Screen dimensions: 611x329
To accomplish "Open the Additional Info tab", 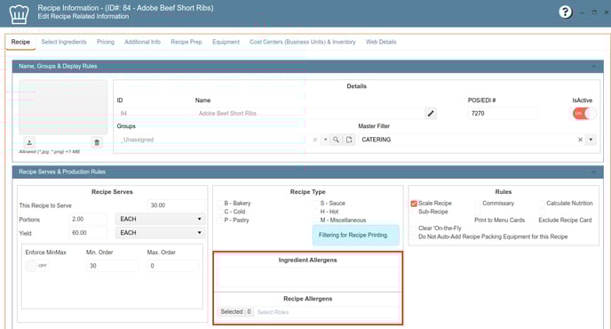I will (142, 42).
